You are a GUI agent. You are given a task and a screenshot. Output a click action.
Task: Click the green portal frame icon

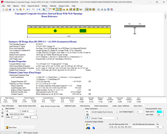(x=50, y=9)
